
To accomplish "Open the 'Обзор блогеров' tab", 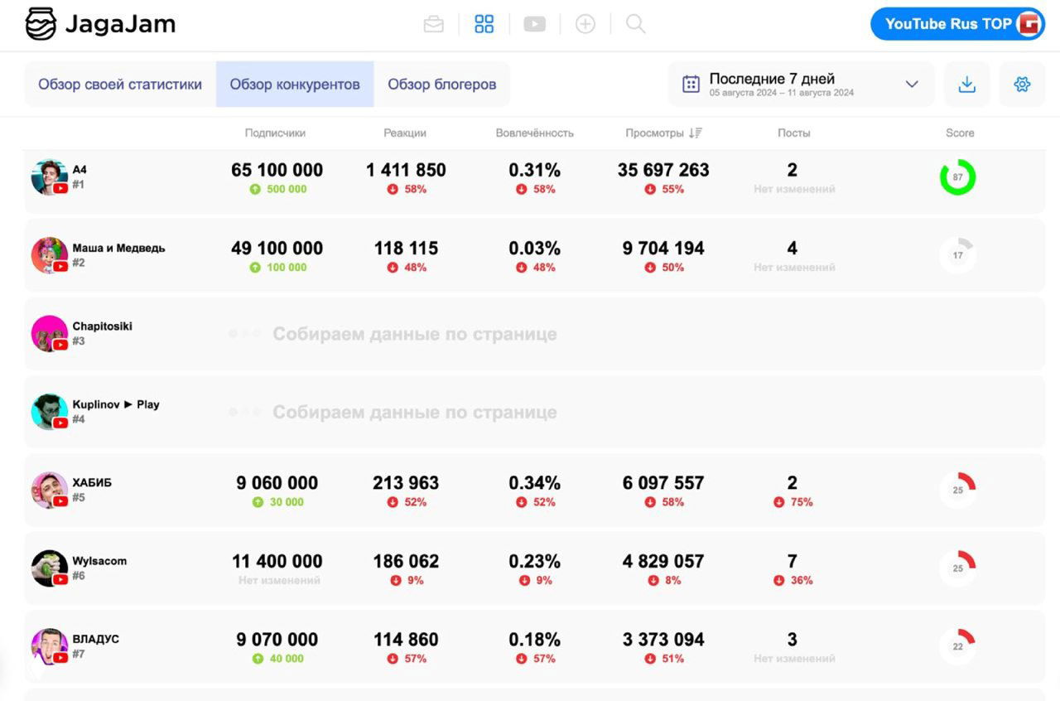I will [442, 84].
